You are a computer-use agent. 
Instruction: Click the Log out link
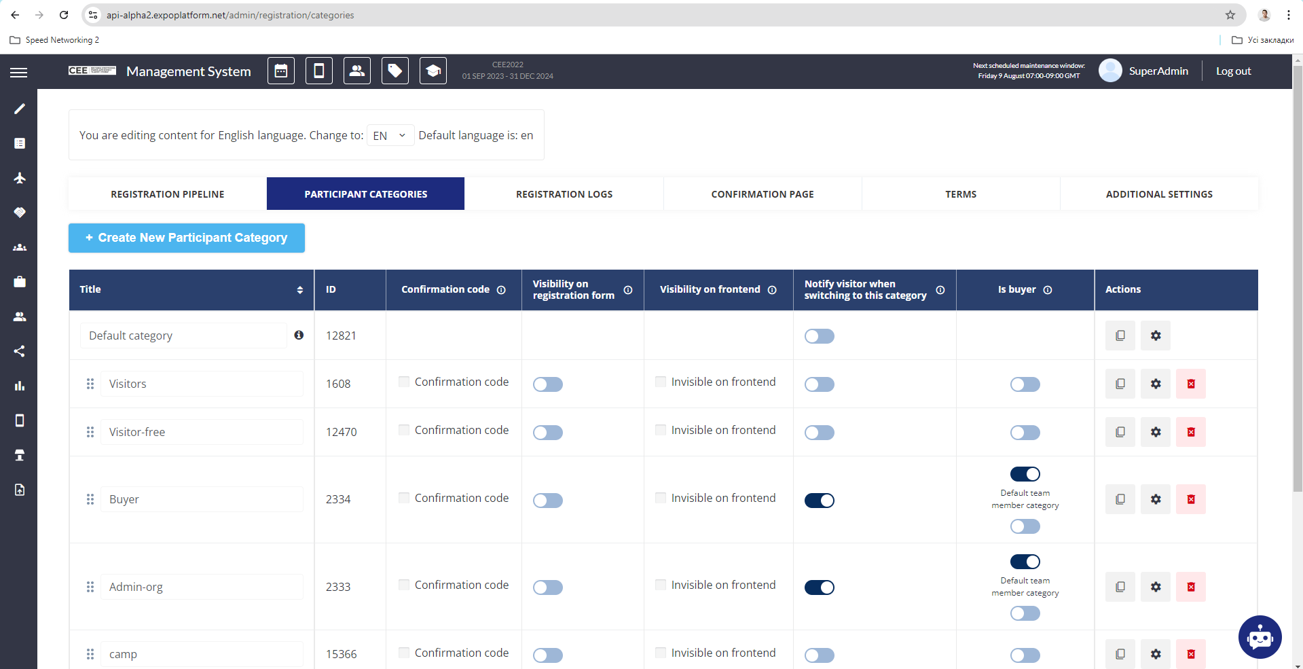1233,71
